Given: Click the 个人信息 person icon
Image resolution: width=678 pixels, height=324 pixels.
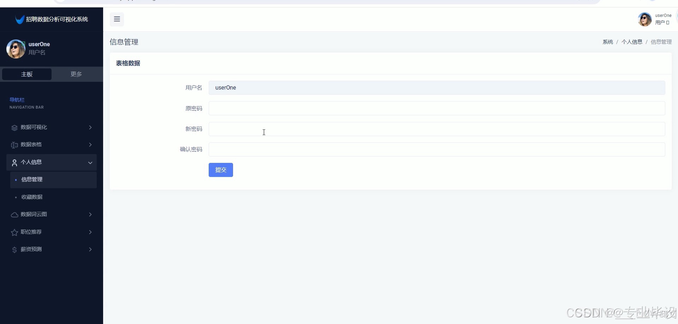Looking at the screenshot, I should click(14, 163).
